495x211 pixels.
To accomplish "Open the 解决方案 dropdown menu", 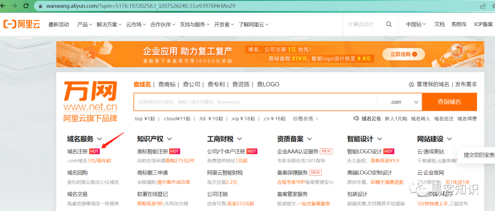I will [109, 25].
